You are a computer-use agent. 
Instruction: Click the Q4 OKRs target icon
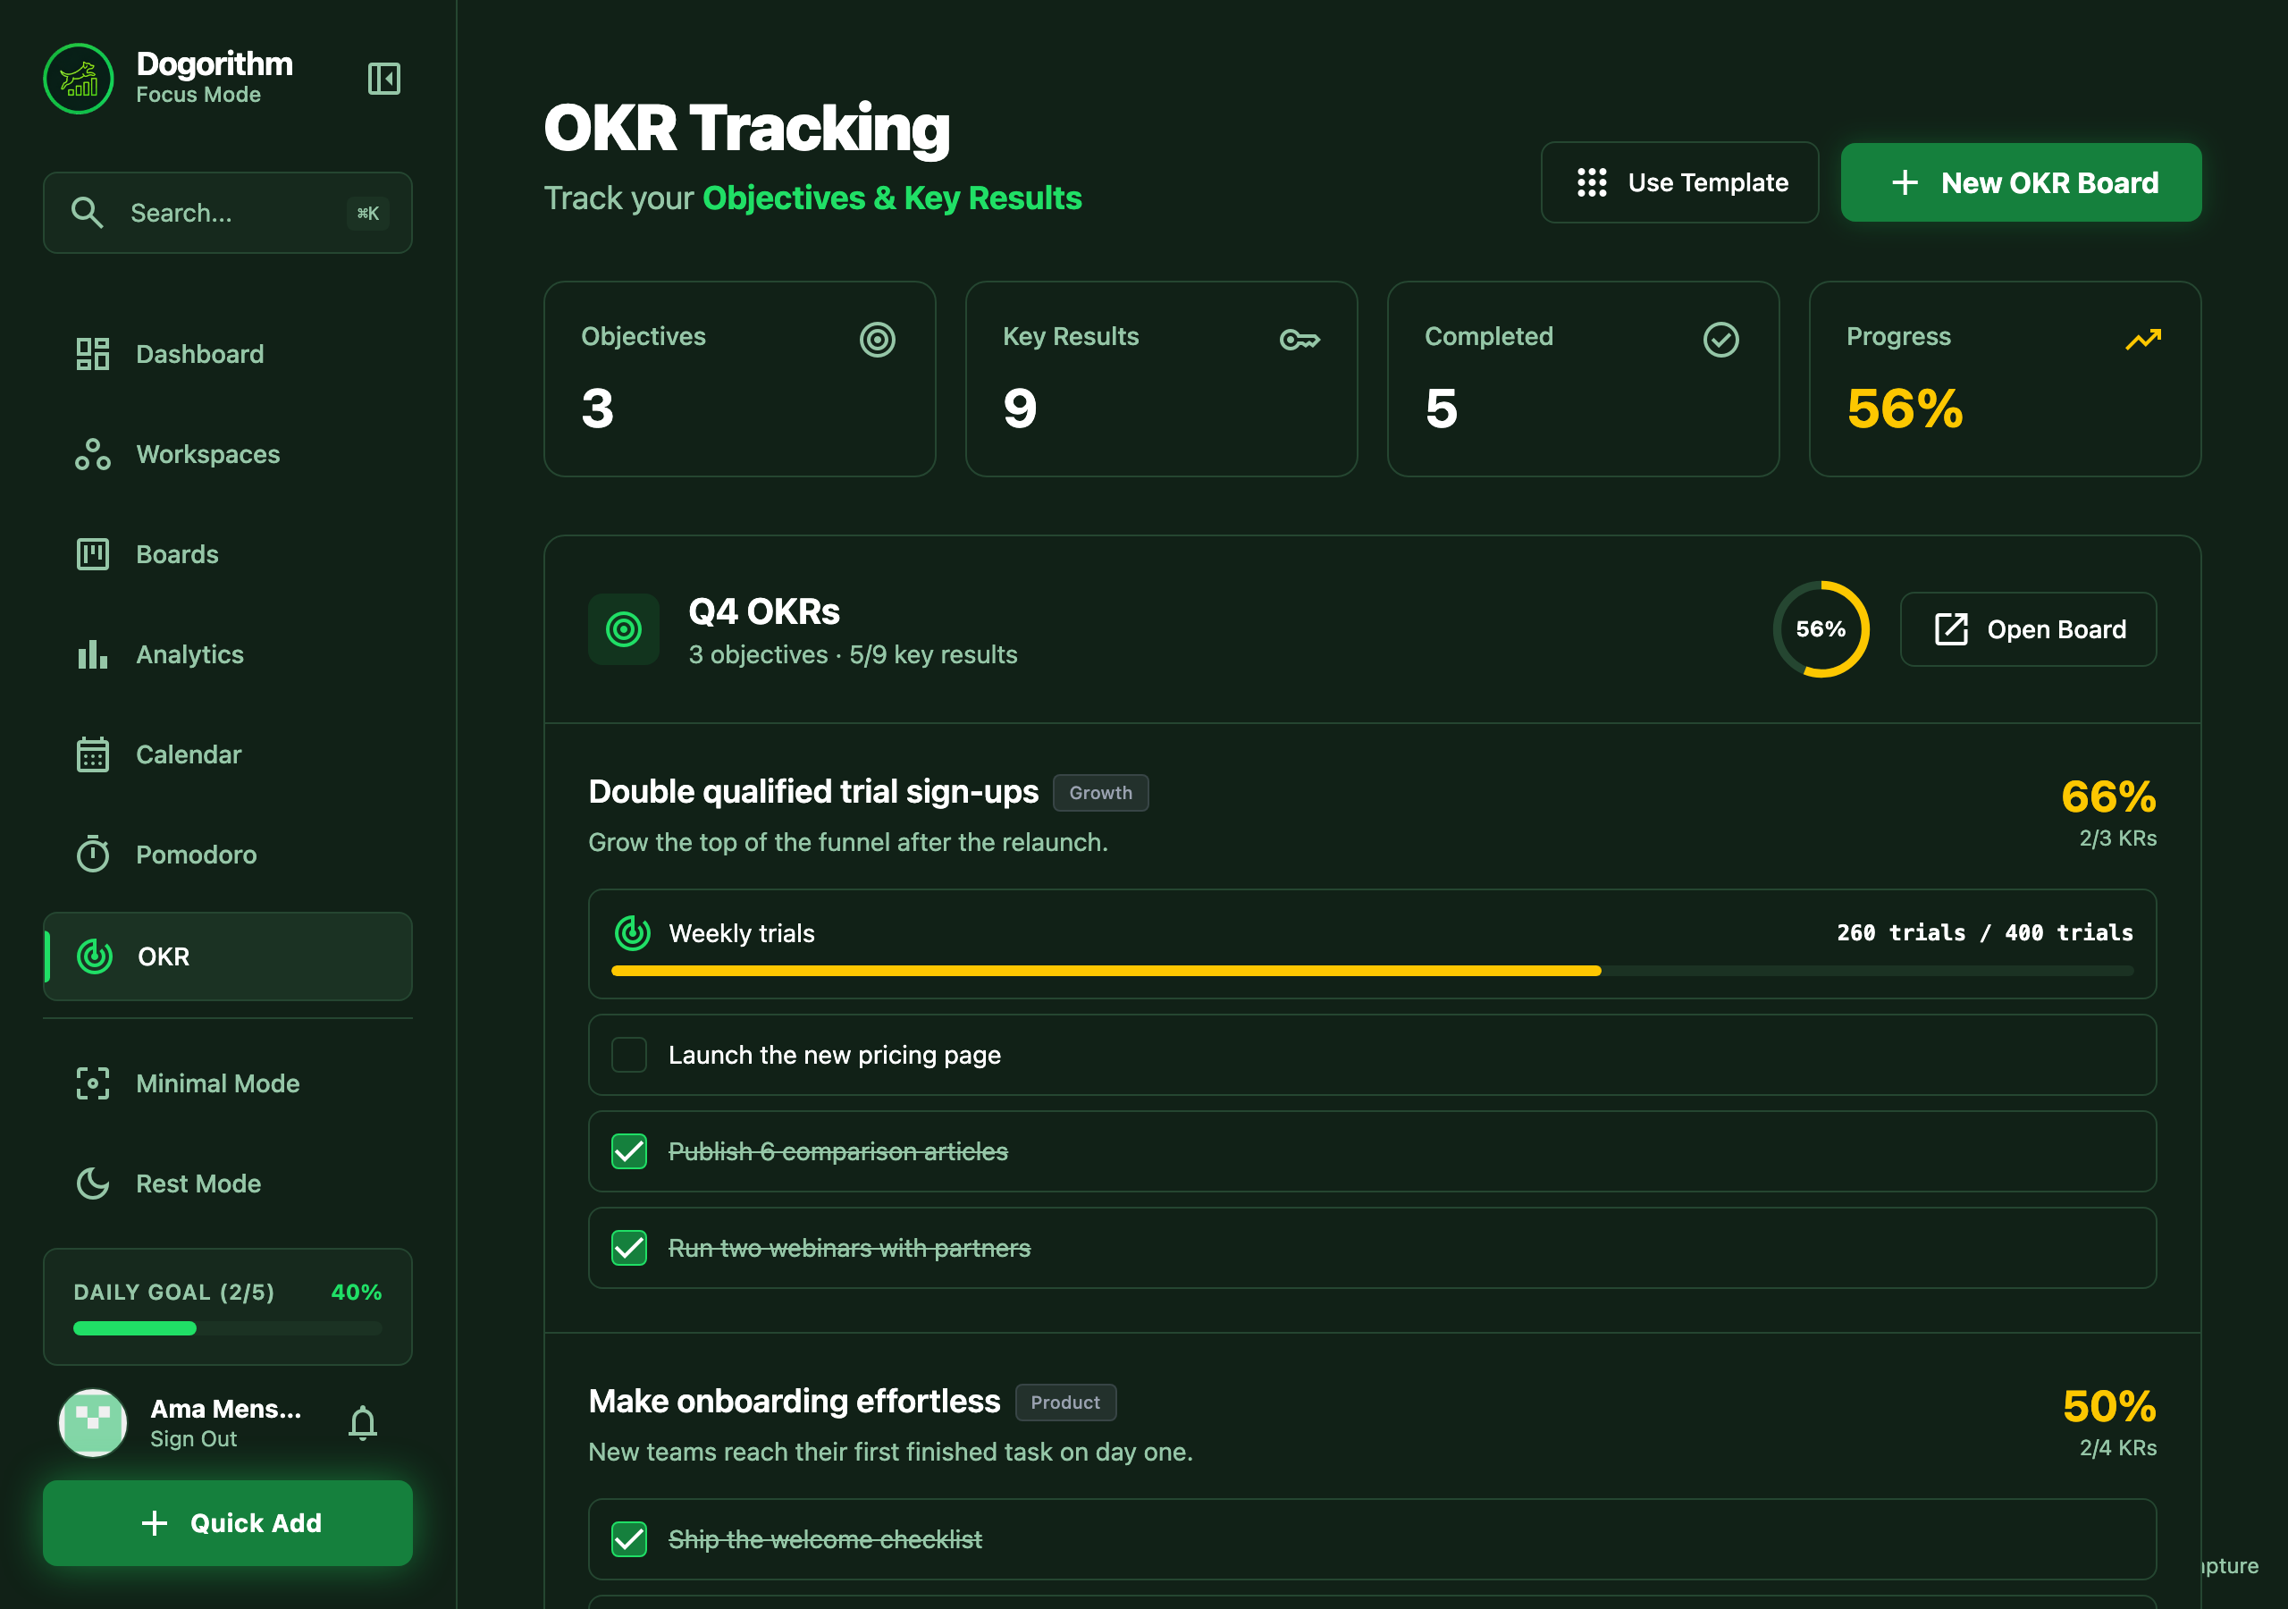(x=624, y=629)
